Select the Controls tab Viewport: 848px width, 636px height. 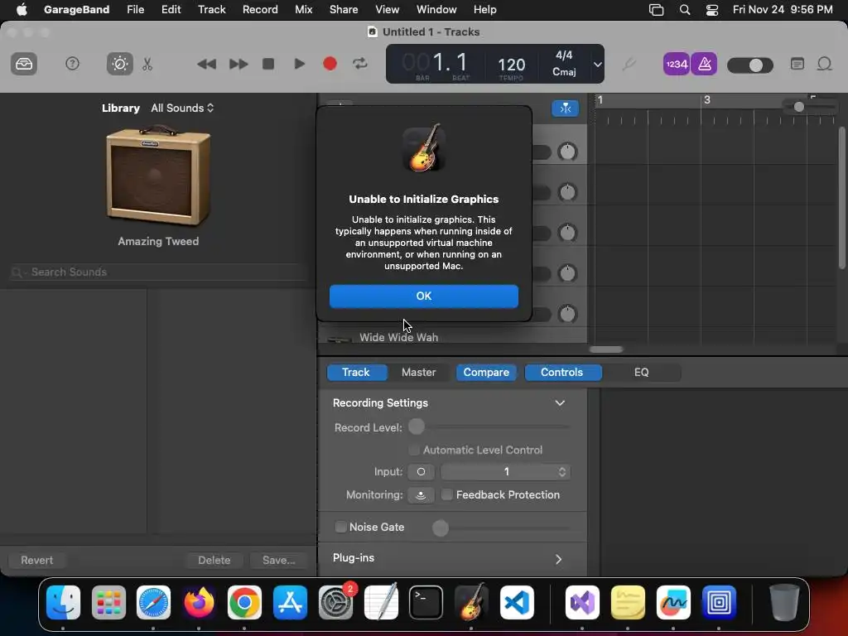pos(562,372)
